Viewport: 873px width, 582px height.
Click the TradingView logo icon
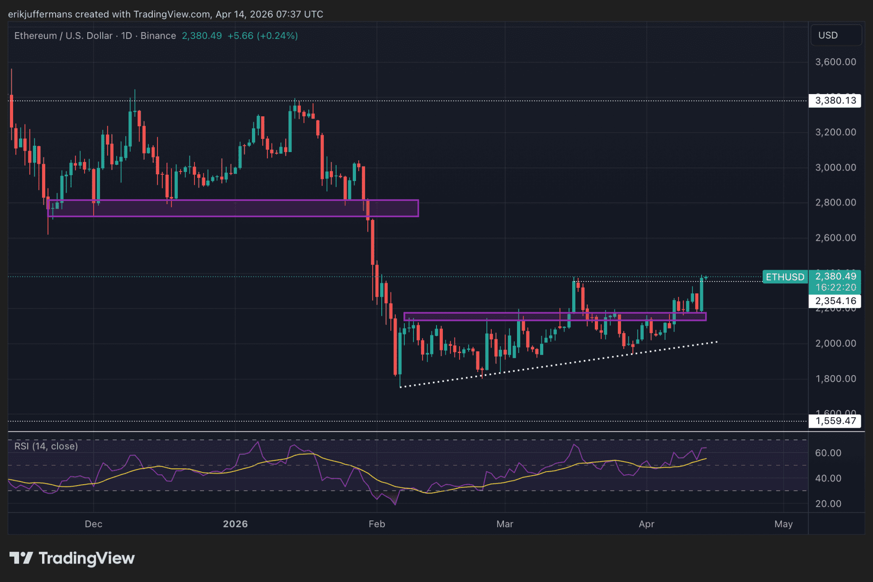tap(21, 558)
